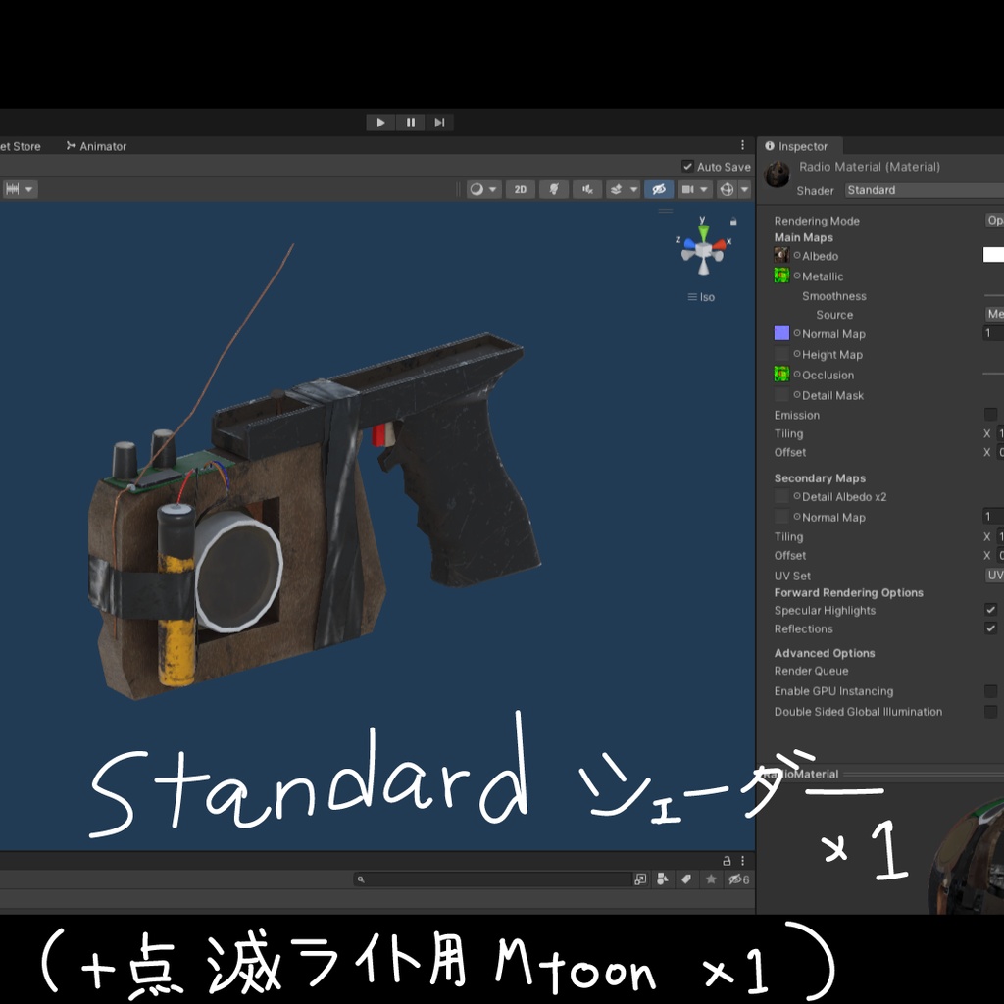Viewport: 1004px width, 1004px height.
Task: Open the Albedo texture picker circle
Action: pyautogui.click(x=797, y=255)
